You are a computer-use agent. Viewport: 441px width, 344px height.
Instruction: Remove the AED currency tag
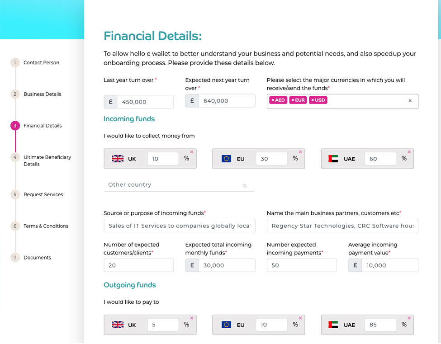[x=273, y=100]
